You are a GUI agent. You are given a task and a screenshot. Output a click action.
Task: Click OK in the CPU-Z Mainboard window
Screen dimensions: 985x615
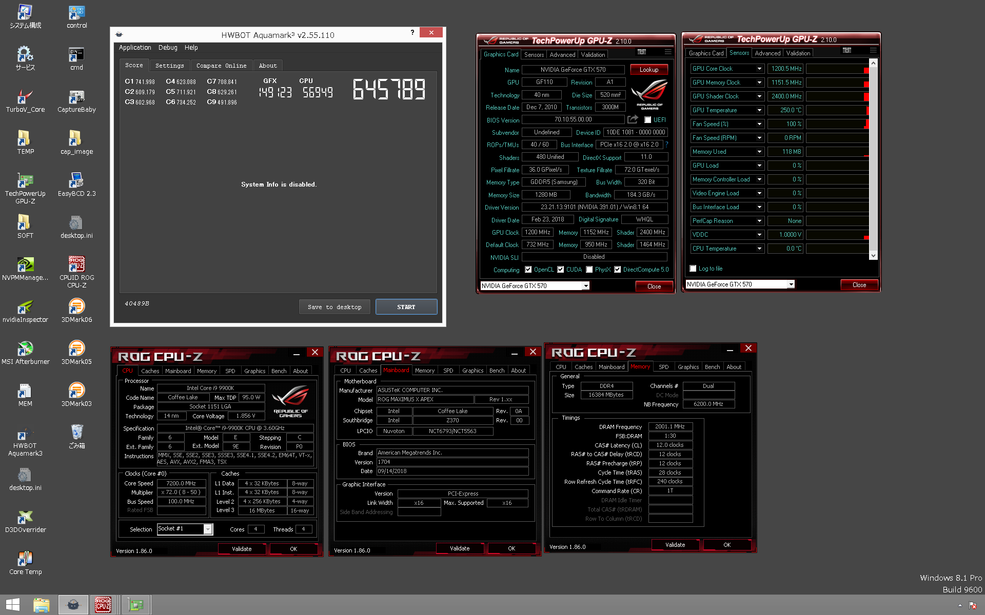511,548
